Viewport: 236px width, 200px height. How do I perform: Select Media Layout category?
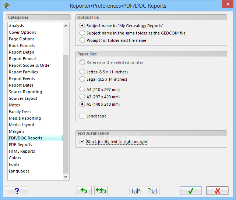click(35, 125)
